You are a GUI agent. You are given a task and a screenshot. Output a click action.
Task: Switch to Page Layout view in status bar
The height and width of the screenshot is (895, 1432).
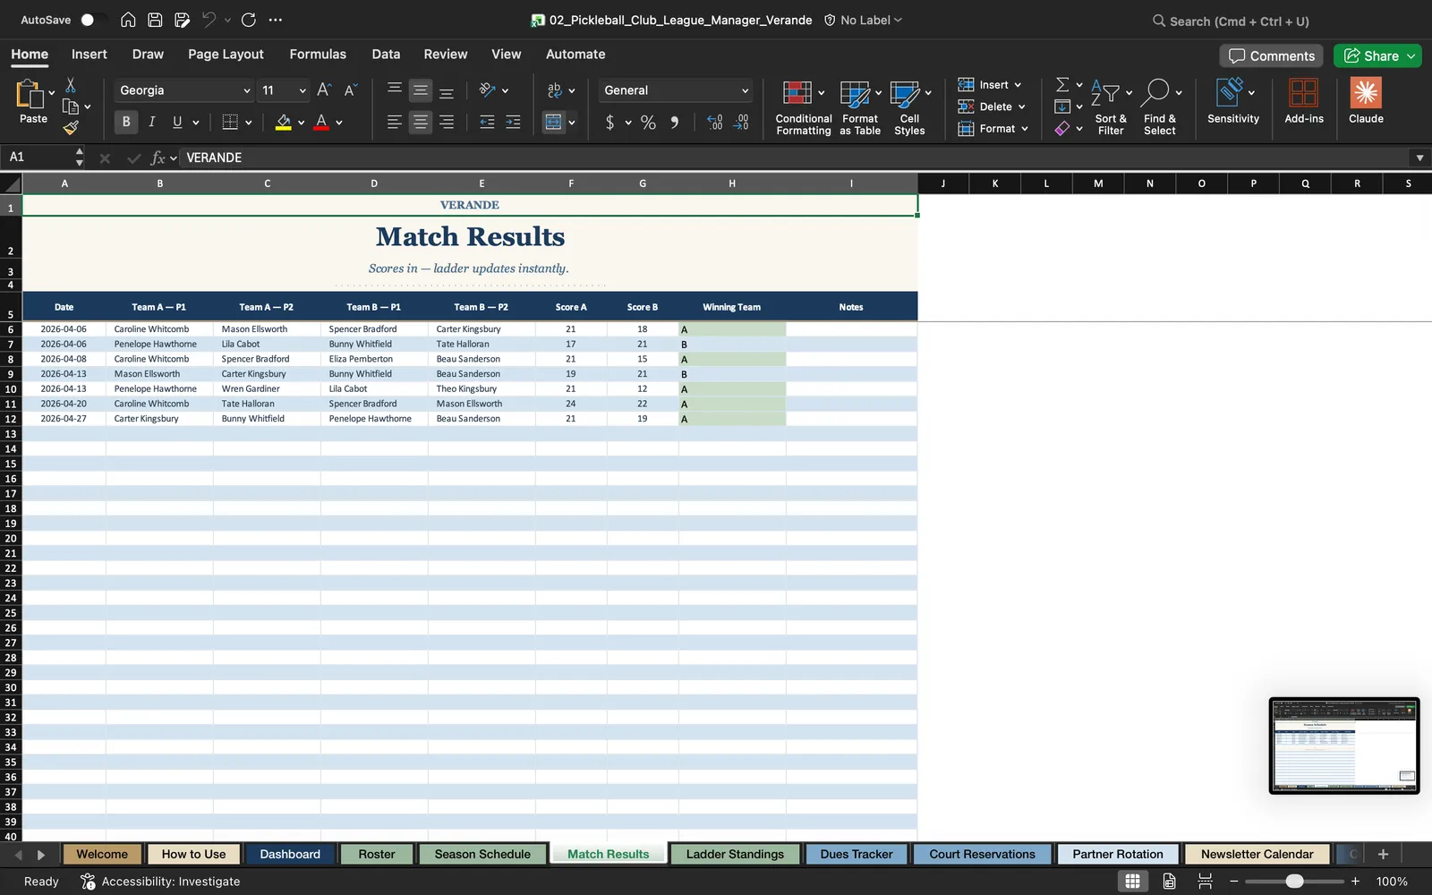1169,881
